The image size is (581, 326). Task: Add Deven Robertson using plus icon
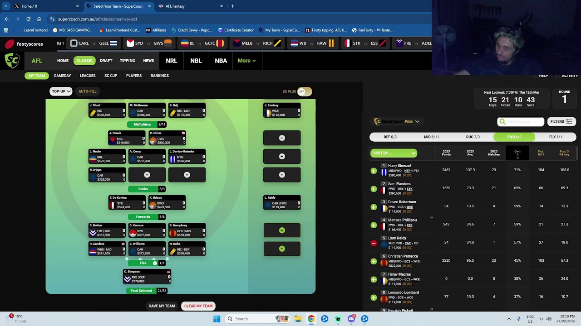click(x=374, y=207)
